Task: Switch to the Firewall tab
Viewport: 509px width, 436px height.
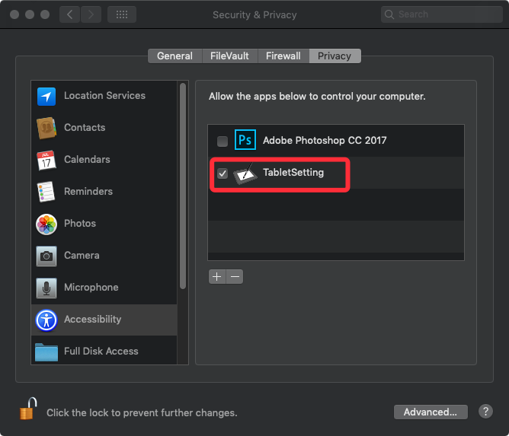Action: [x=283, y=56]
